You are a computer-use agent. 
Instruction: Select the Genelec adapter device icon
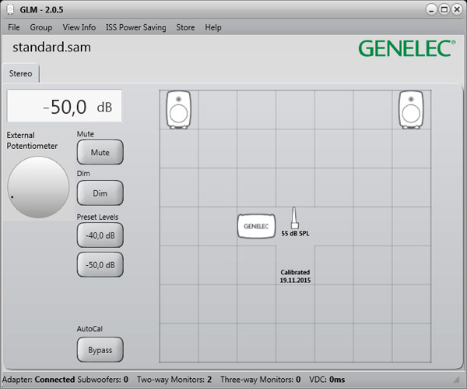(x=256, y=225)
